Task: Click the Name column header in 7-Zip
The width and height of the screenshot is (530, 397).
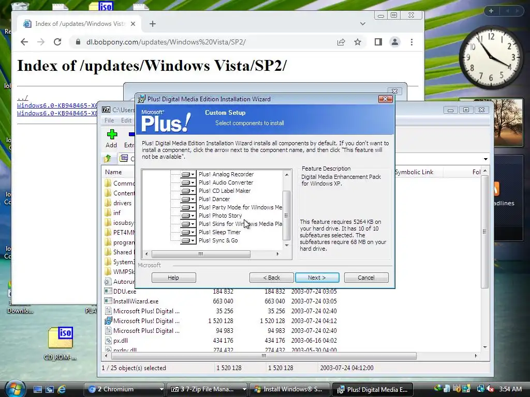Action: coord(113,172)
